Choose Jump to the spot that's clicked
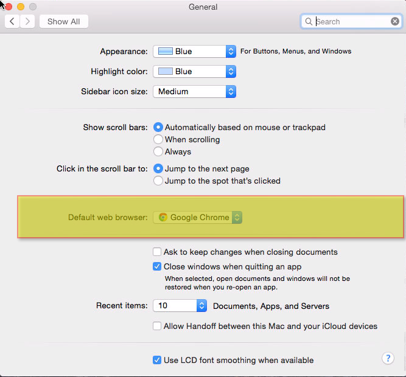This screenshot has width=406, height=377. click(158, 181)
